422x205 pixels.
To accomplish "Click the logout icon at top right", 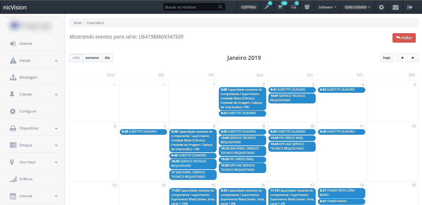I will (x=410, y=7).
